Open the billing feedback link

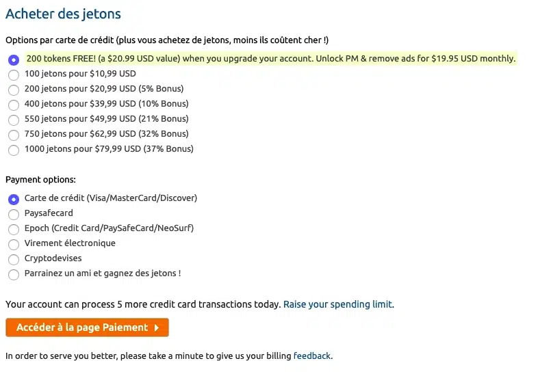pos(312,355)
